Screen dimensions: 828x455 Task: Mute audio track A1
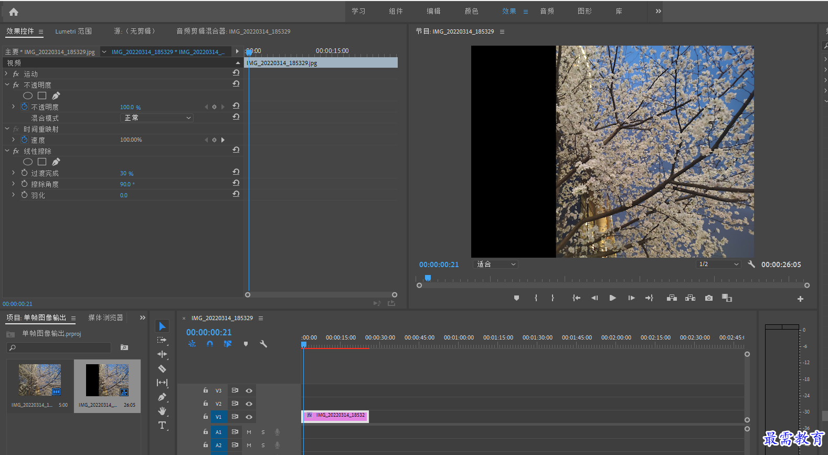tap(249, 432)
